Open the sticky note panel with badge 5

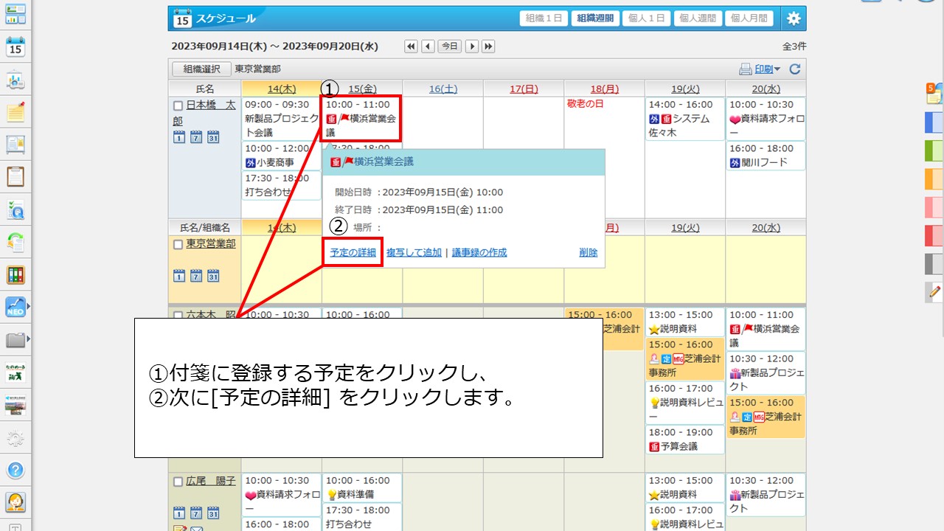[931, 94]
